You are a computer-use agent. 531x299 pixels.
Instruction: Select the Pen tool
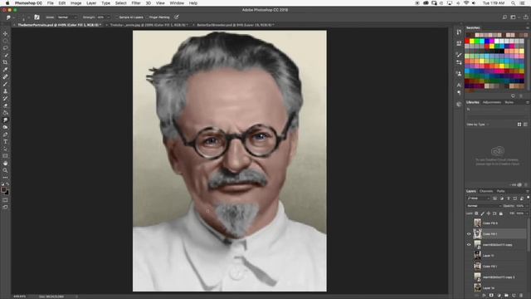click(5, 135)
